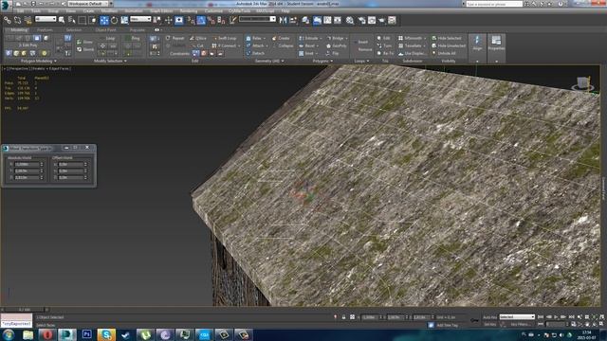Click the Align tool in ribbon

click(x=477, y=44)
